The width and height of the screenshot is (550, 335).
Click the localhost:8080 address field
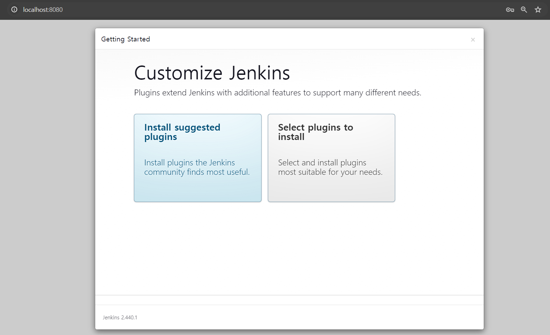point(43,10)
